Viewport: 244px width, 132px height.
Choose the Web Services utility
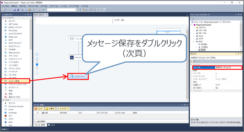pyautogui.click(x=14, y=53)
